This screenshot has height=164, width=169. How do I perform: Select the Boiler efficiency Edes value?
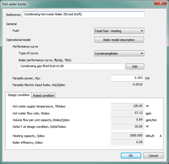point(127,142)
